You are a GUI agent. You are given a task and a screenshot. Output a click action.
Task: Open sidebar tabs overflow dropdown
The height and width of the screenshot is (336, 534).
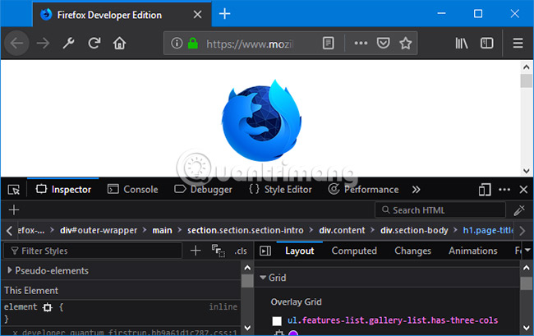(527, 251)
